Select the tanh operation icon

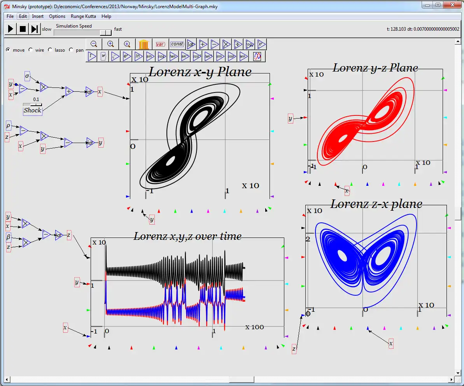coord(243,56)
